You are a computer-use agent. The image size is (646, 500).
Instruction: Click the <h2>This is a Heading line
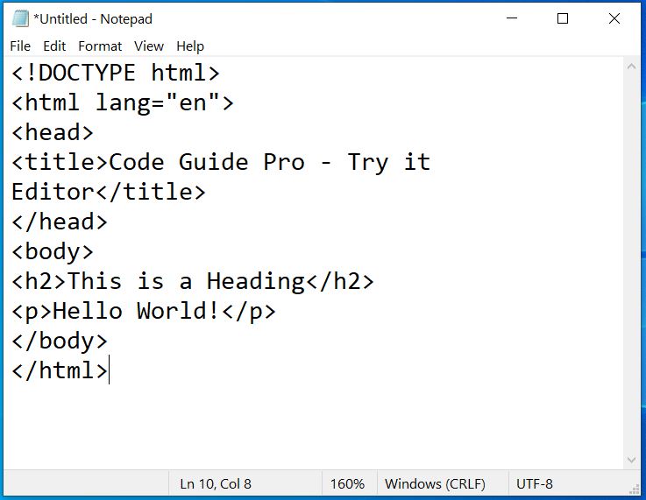[x=193, y=281]
